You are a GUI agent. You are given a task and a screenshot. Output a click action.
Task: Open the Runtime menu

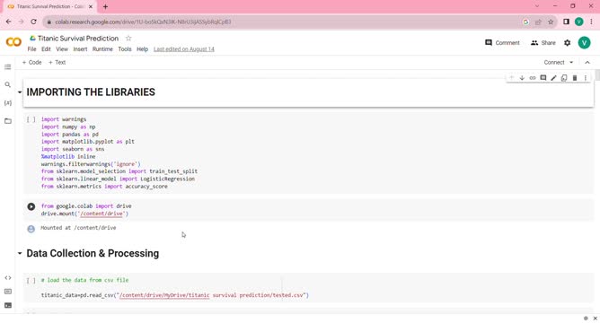point(102,49)
